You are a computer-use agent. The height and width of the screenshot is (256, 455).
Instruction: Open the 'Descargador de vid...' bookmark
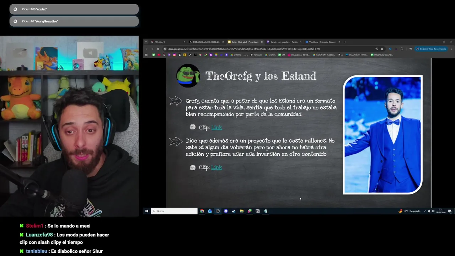pos(299,55)
